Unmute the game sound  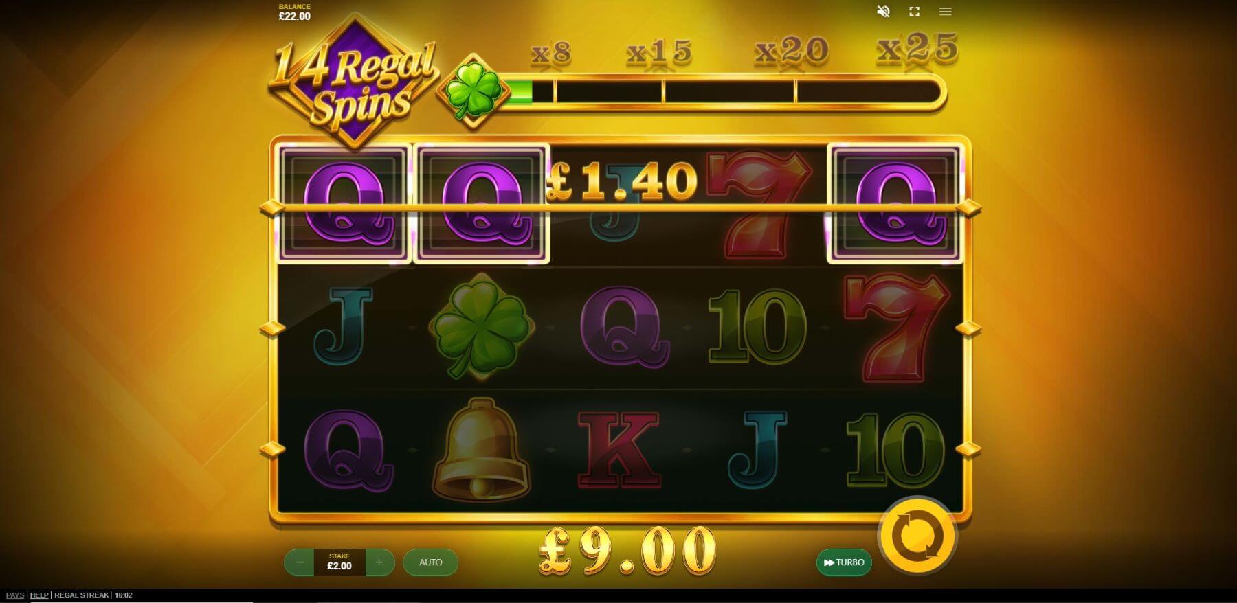point(883,12)
